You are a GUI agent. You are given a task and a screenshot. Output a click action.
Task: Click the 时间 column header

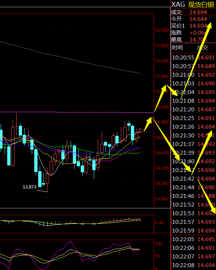click(177, 47)
